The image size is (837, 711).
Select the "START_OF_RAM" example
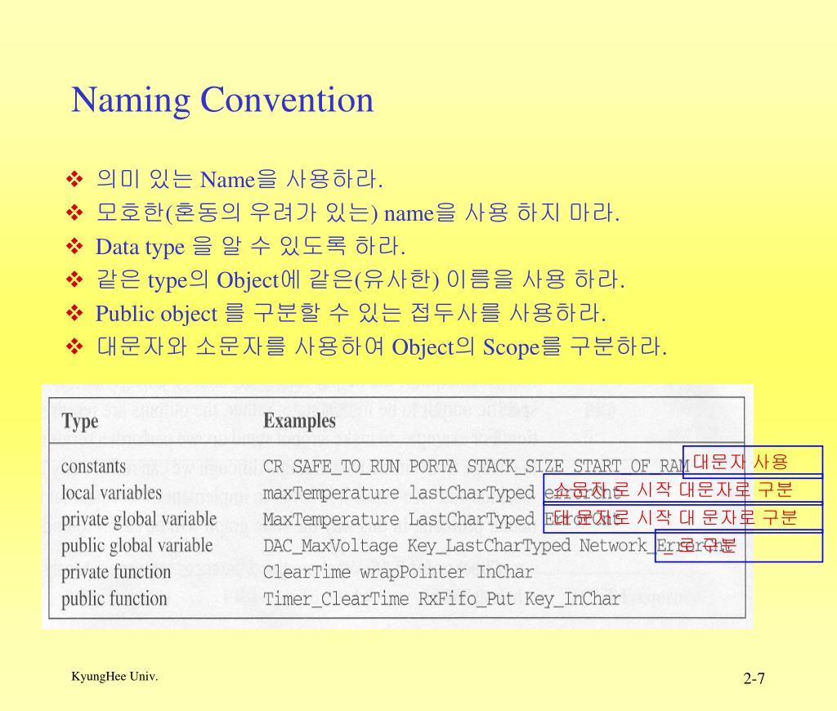pos(632,467)
